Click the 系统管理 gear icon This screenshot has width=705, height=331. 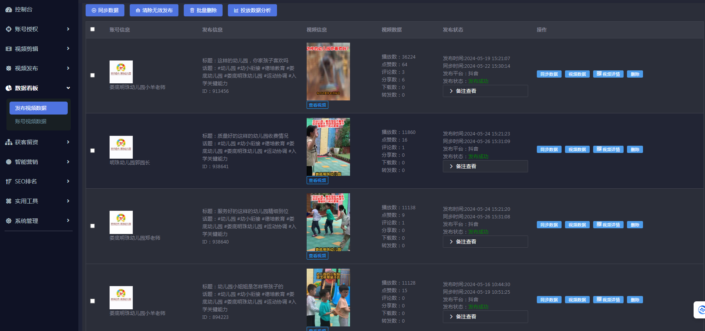click(8, 221)
